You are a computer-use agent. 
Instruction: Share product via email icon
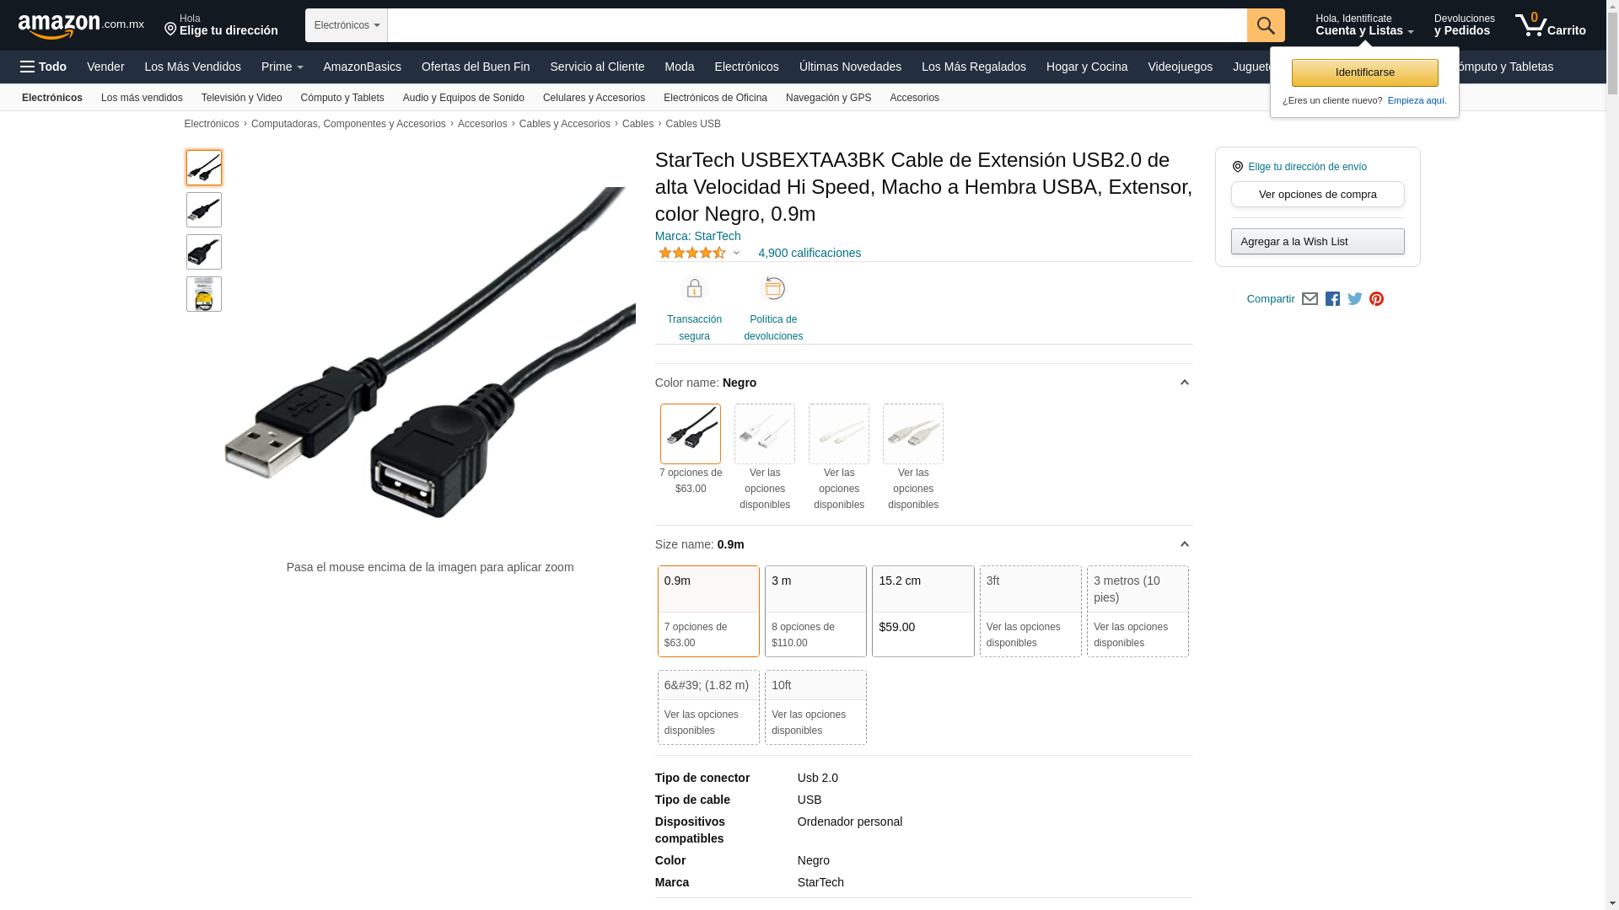tap(1310, 299)
